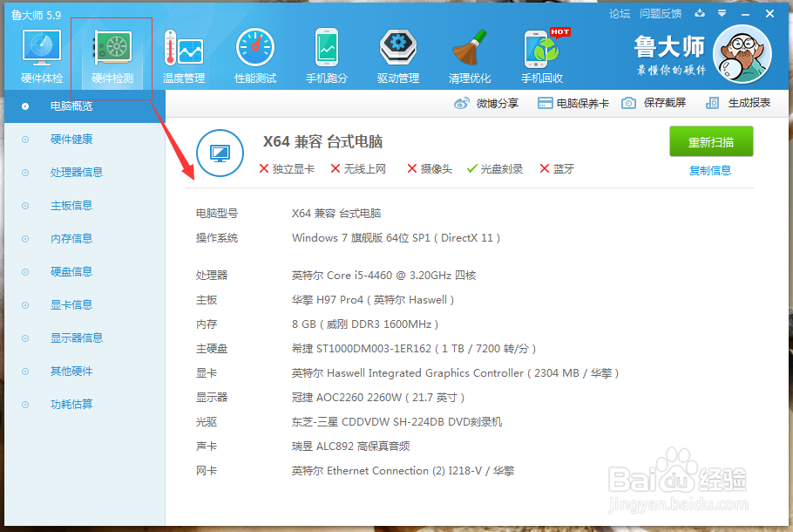
Task: Click 保存截屏 save screenshot text
Action: 665,103
